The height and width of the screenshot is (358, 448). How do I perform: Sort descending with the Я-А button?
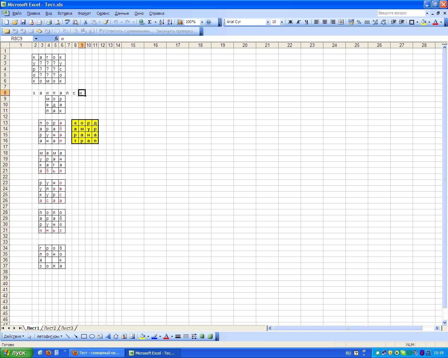[170, 22]
